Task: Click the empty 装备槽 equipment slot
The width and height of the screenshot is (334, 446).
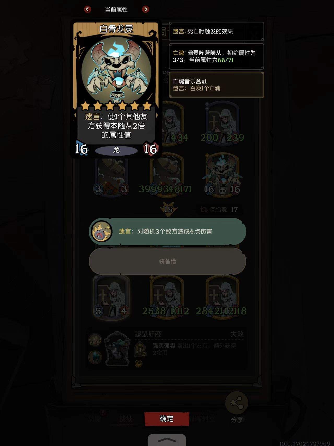Action: [167, 261]
